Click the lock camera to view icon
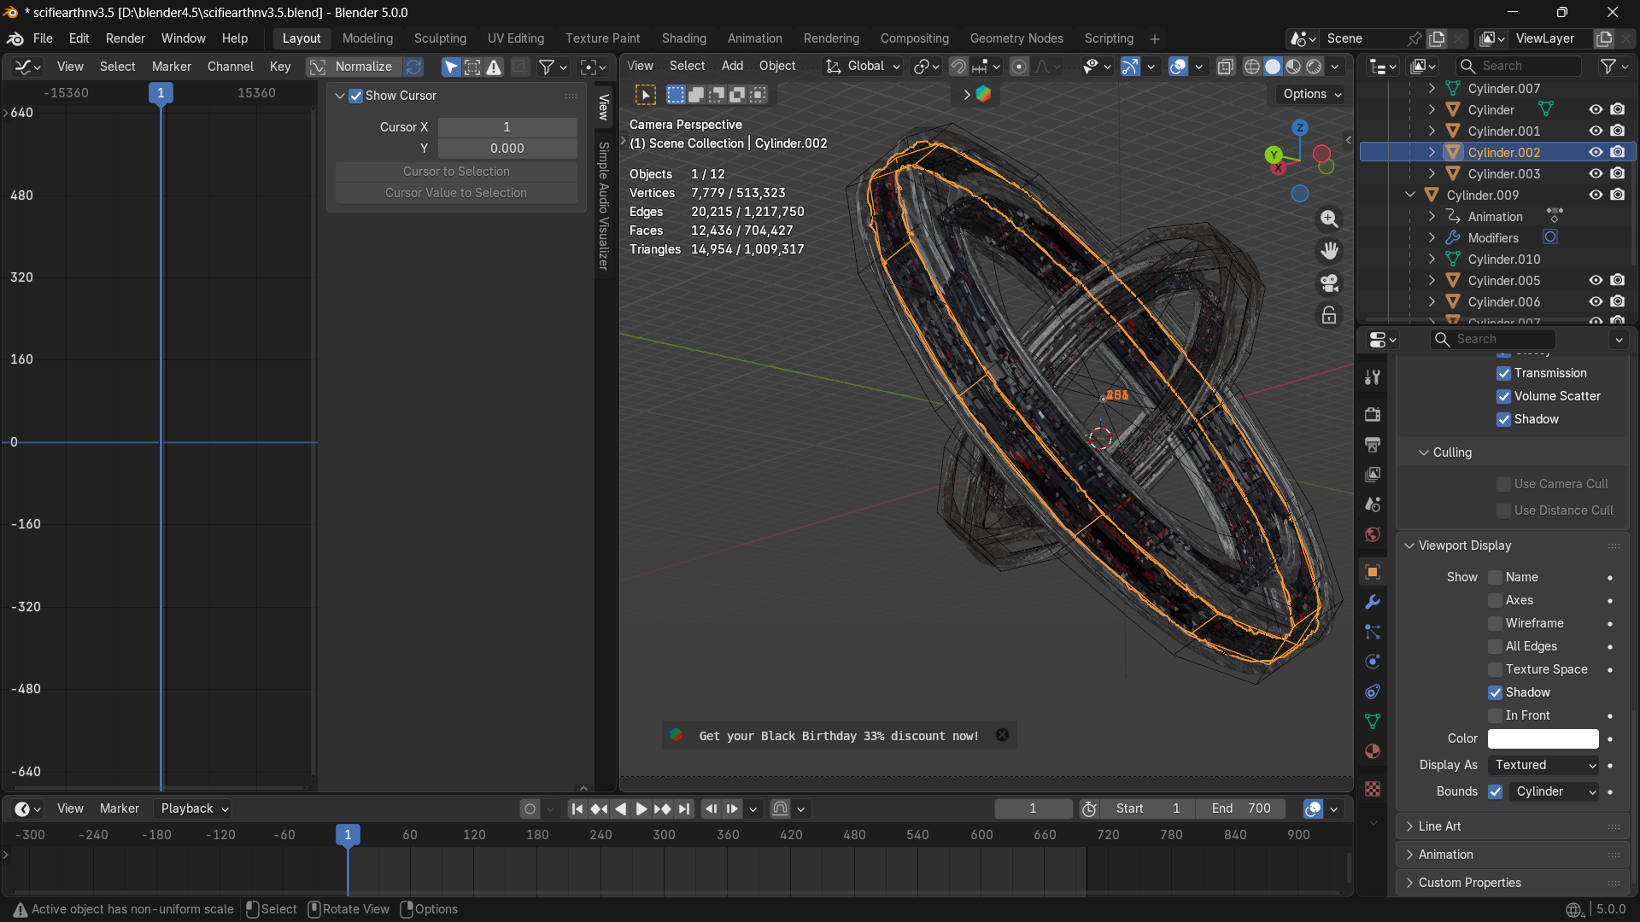The width and height of the screenshot is (1640, 922). (1329, 316)
